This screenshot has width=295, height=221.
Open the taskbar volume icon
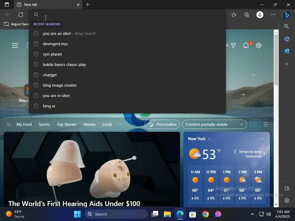268,214
